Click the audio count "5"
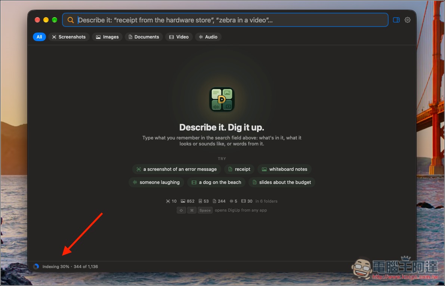The height and width of the screenshot is (286, 445). (233, 201)
